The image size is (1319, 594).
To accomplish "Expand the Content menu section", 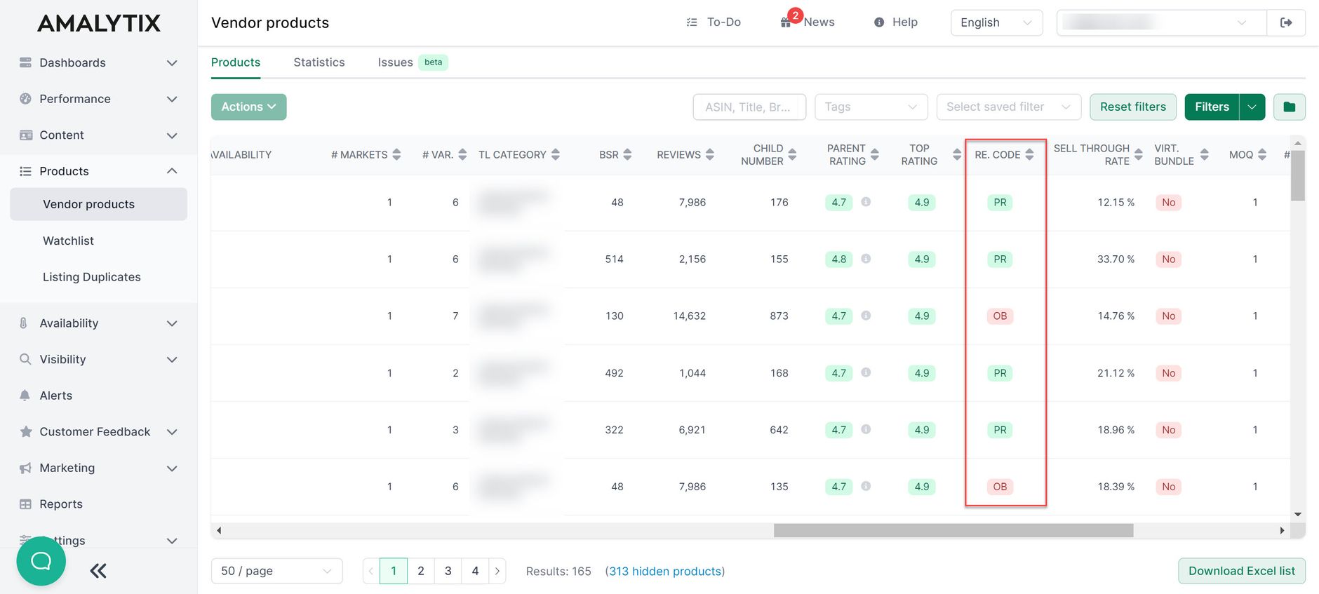I will (x=172, y=135).
